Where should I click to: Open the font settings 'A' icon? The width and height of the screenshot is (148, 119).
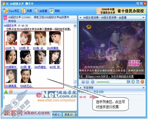click(x=6, y=92)
